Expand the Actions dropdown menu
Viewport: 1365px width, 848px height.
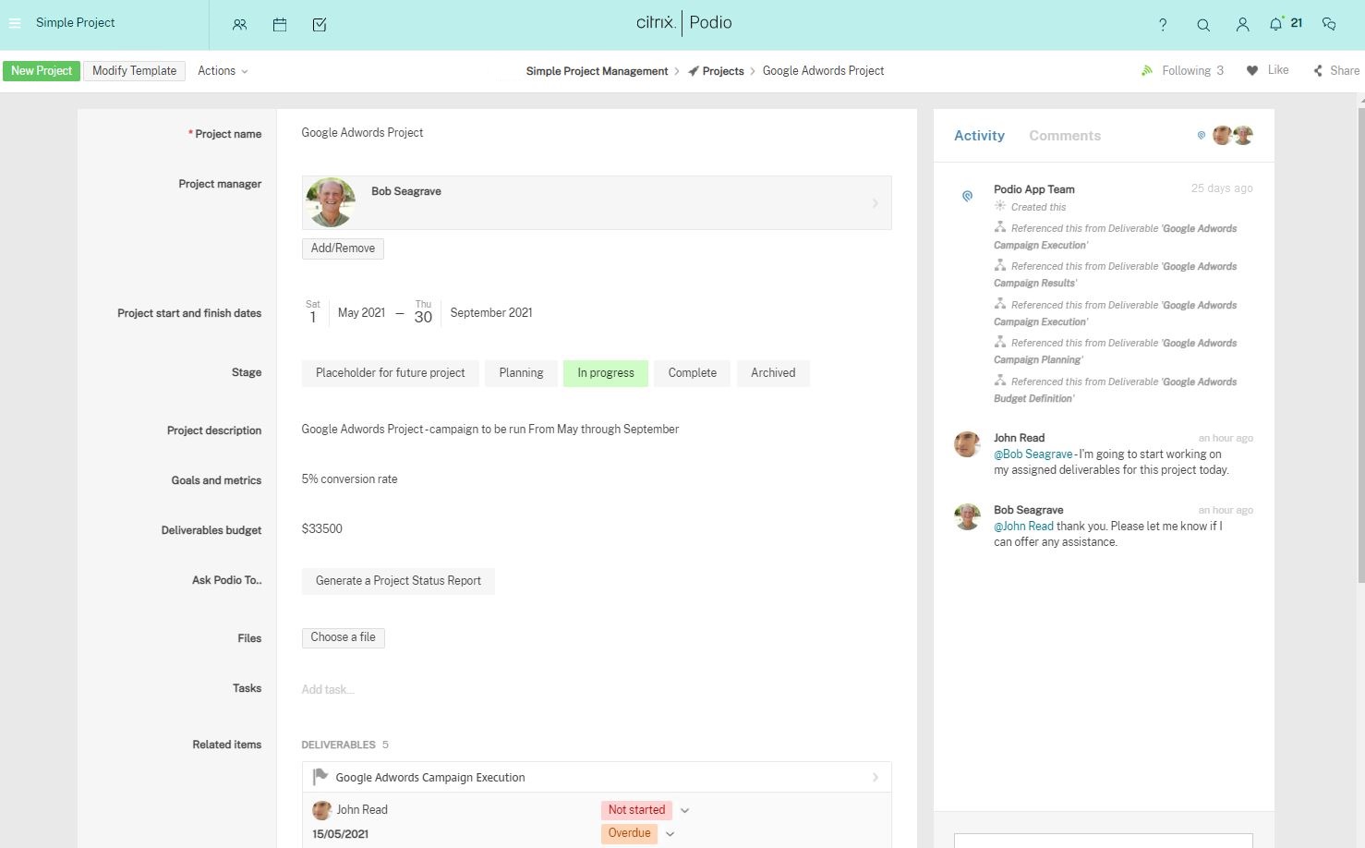pyautogui.click(x=223, y=71)
